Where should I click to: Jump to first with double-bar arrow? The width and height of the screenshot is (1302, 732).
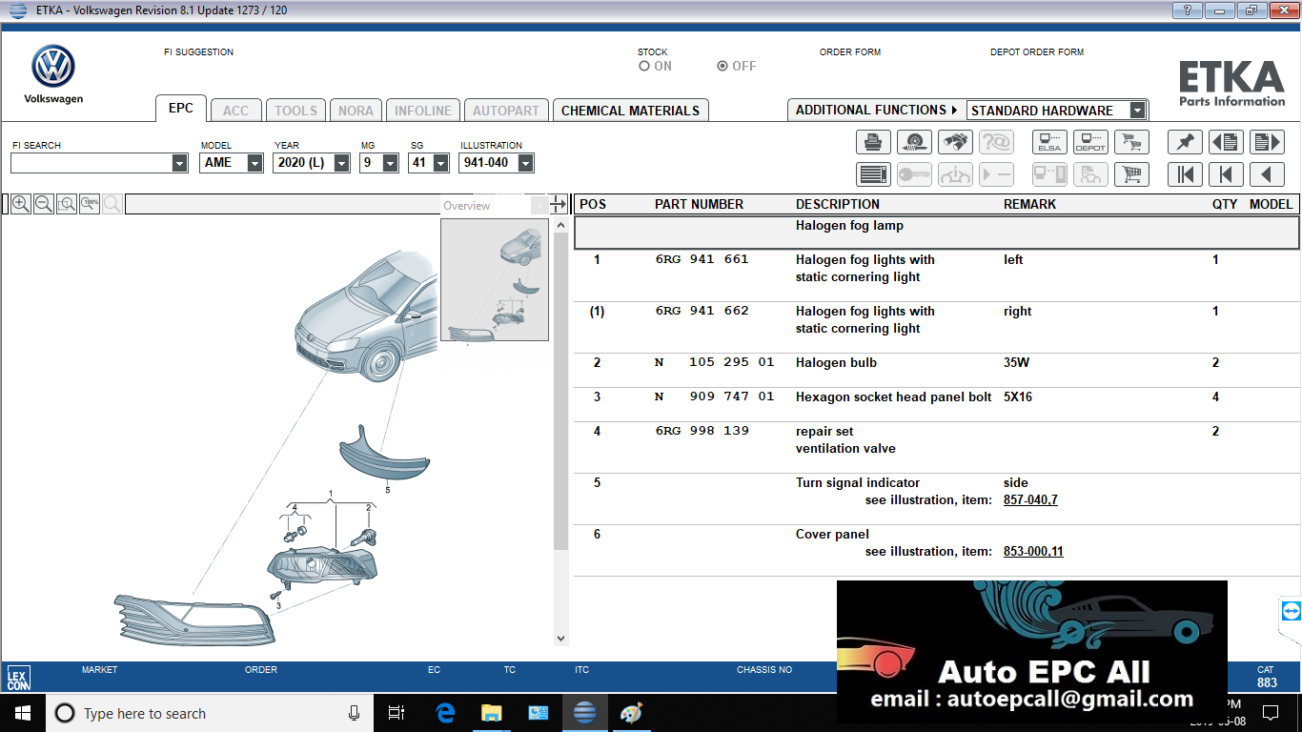click(1185, 174)
